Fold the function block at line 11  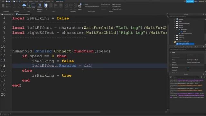11,51
